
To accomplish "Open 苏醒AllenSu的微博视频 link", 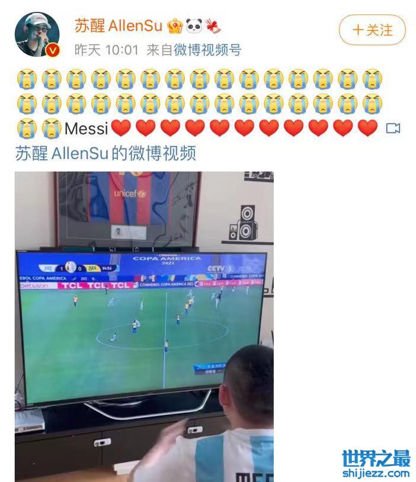I will point(105,153).
